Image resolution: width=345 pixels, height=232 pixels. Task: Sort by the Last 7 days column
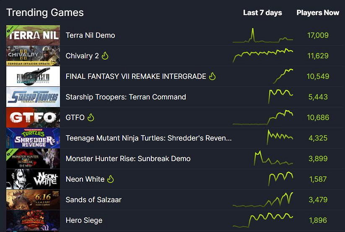[x=262, y=13]
